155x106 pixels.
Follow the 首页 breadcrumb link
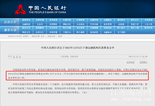[x=43, y=36]
